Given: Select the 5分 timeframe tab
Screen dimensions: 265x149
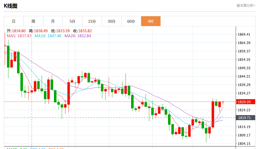Looking at the screenshot, I should 72,21.
